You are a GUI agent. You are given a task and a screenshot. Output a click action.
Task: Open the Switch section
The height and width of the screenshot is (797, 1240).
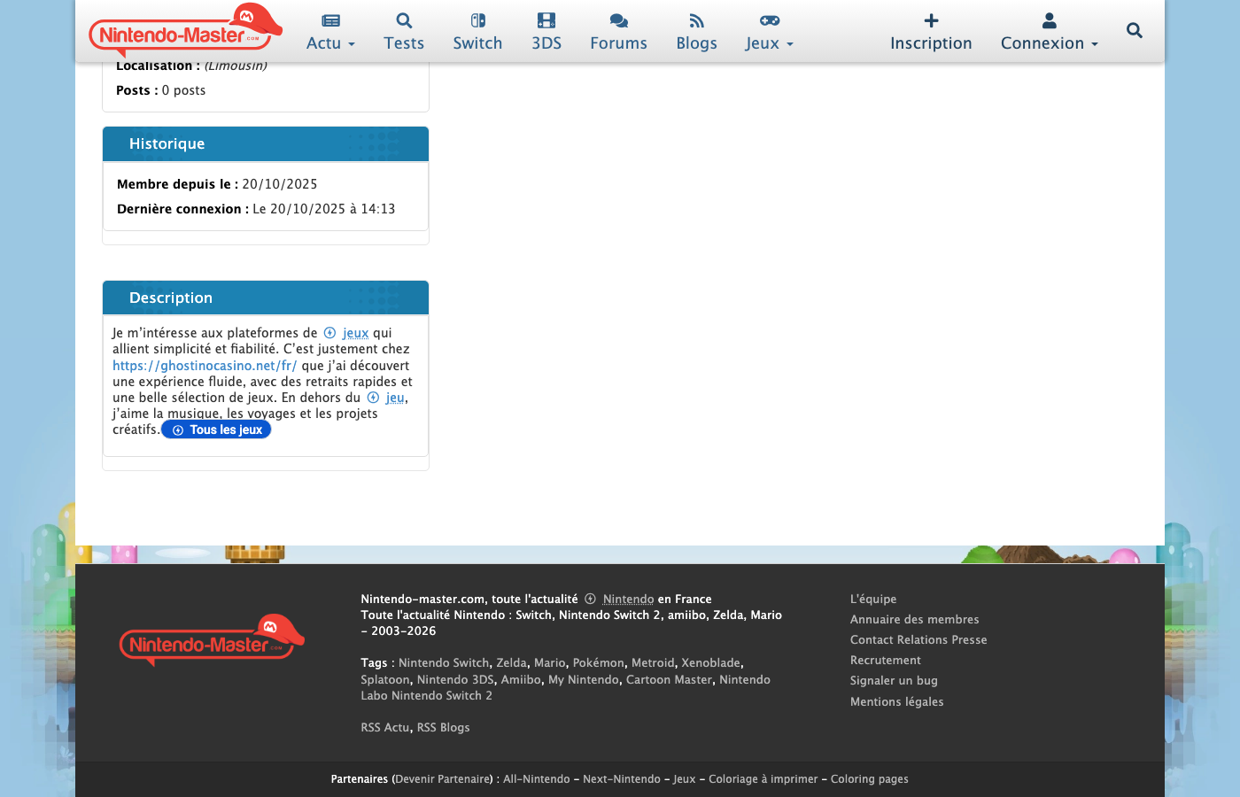tap(477, 43)
